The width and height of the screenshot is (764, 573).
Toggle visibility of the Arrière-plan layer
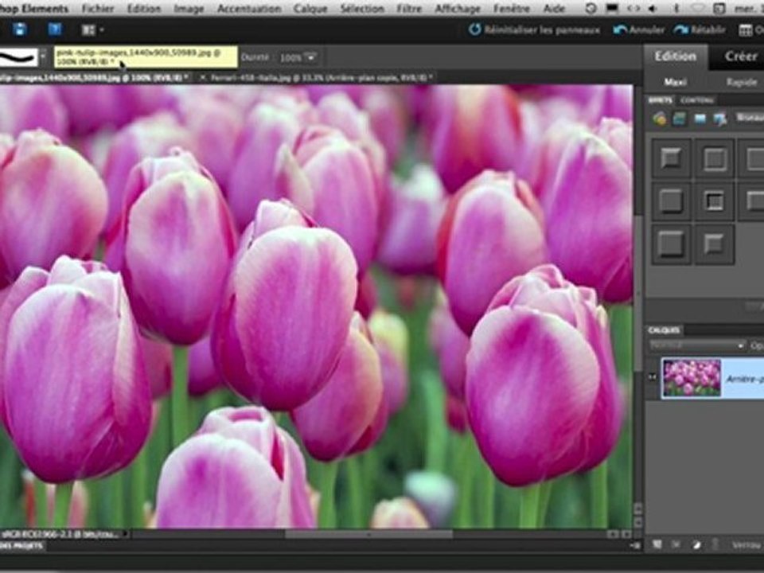(653, 378)
